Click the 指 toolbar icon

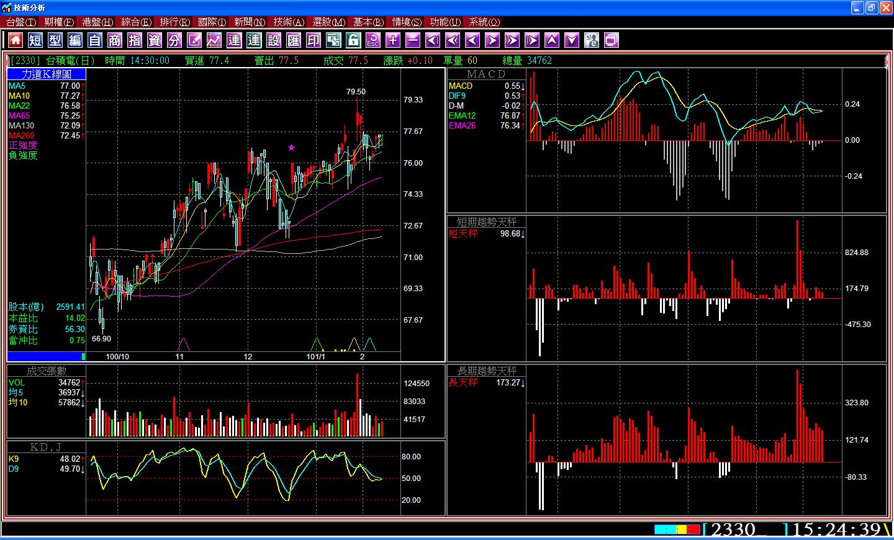[135, 40]
